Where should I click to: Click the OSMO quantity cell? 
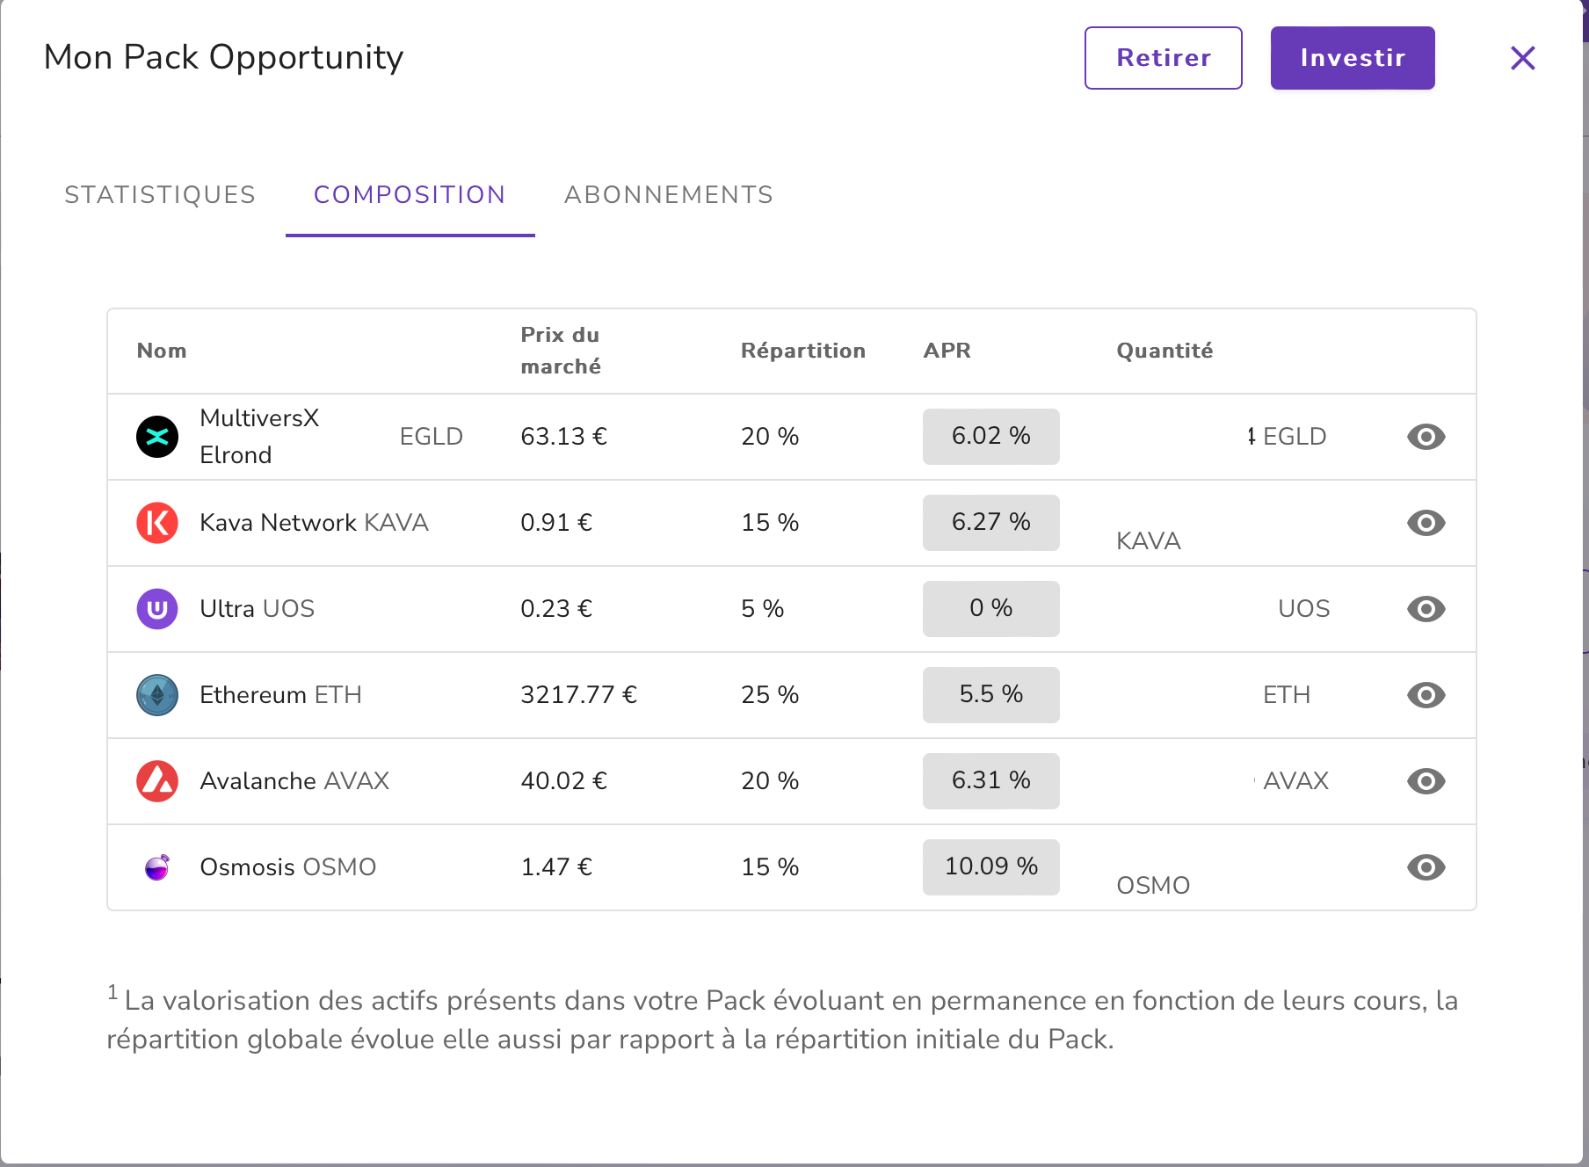pyautogui.click(x=1152, y=886)
